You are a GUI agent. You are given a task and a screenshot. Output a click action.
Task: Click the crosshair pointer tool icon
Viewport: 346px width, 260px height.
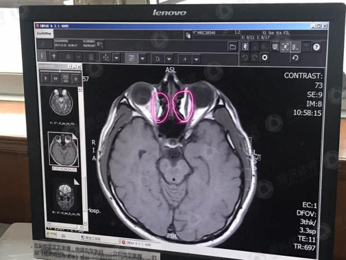point(54,56)
